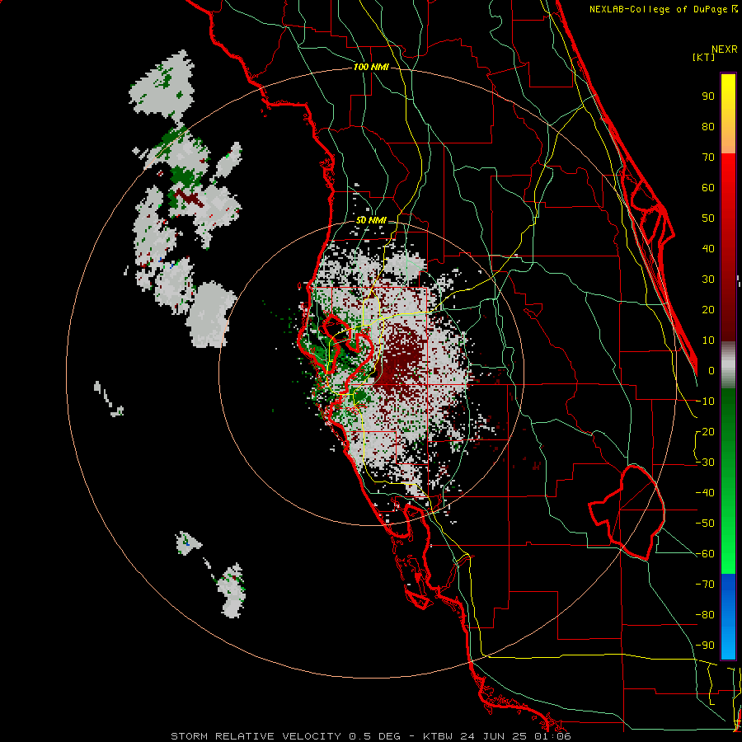This screenshot has width=742, height=742.
Task: Select the -60 value on velocity scale
Action: [x=705, y=554]
